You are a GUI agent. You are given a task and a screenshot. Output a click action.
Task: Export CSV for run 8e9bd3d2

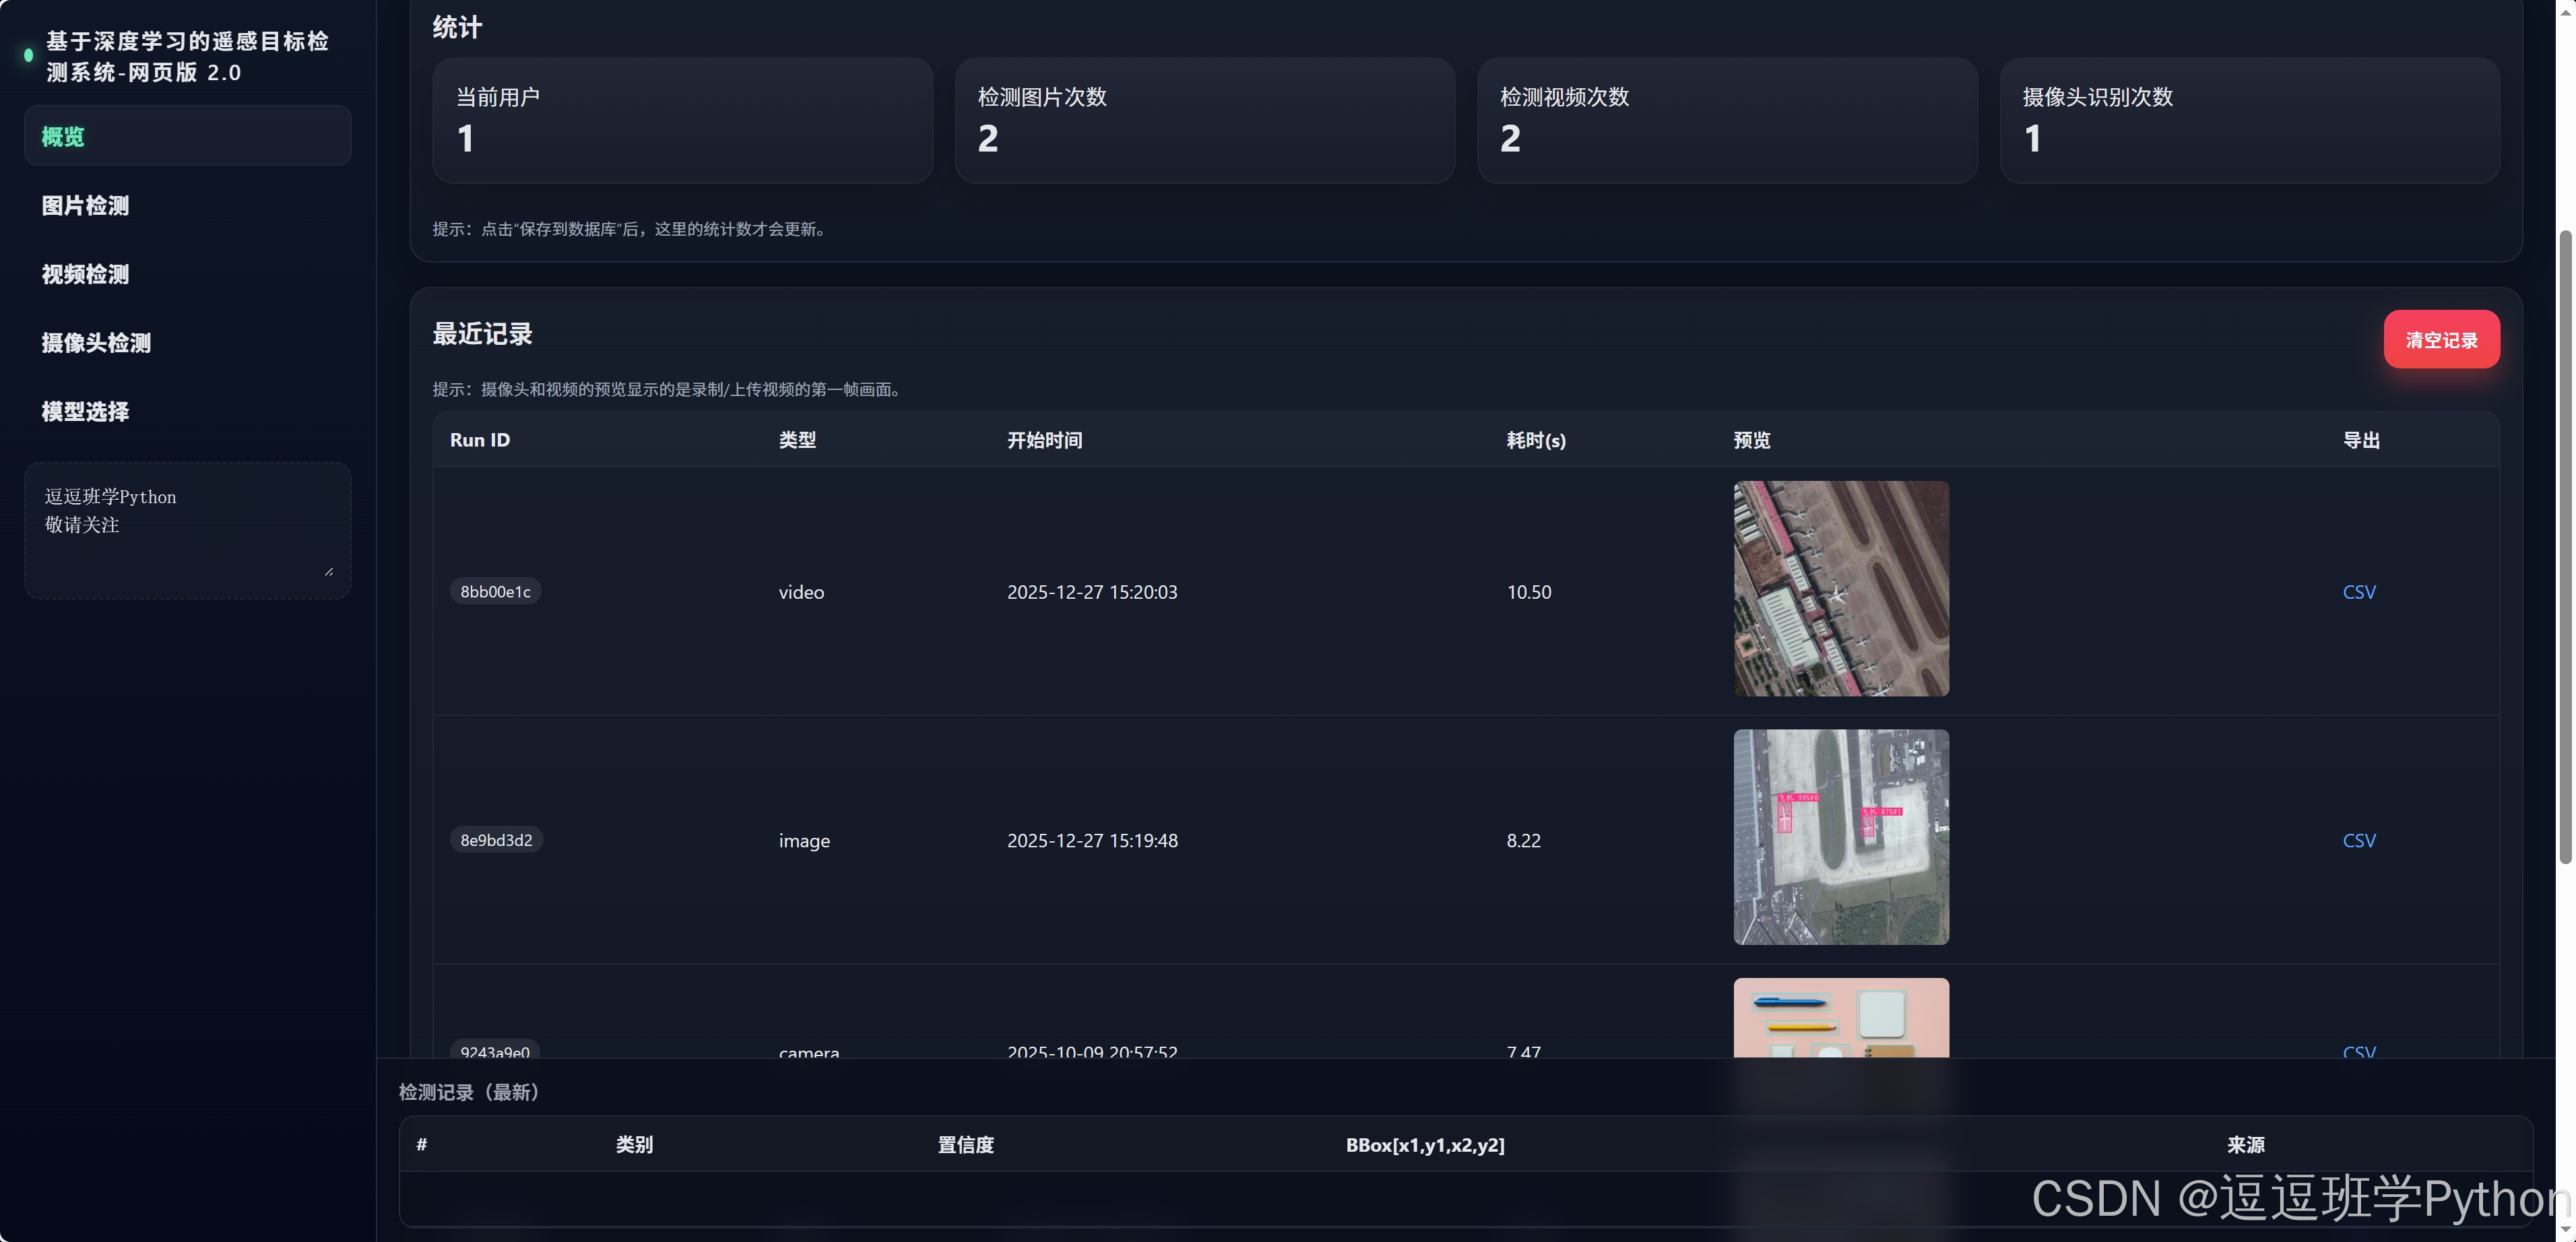pyautogui.click(x=2359, y=840)
